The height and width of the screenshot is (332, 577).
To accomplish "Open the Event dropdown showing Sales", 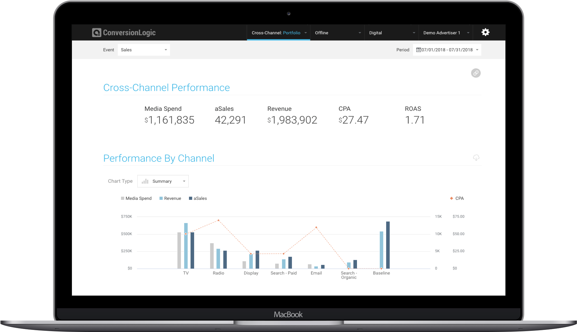I will [x=144, y=50].
